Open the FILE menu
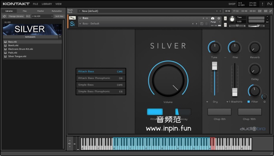The width and height of the screenshot is (274, 156). (35, 4)
